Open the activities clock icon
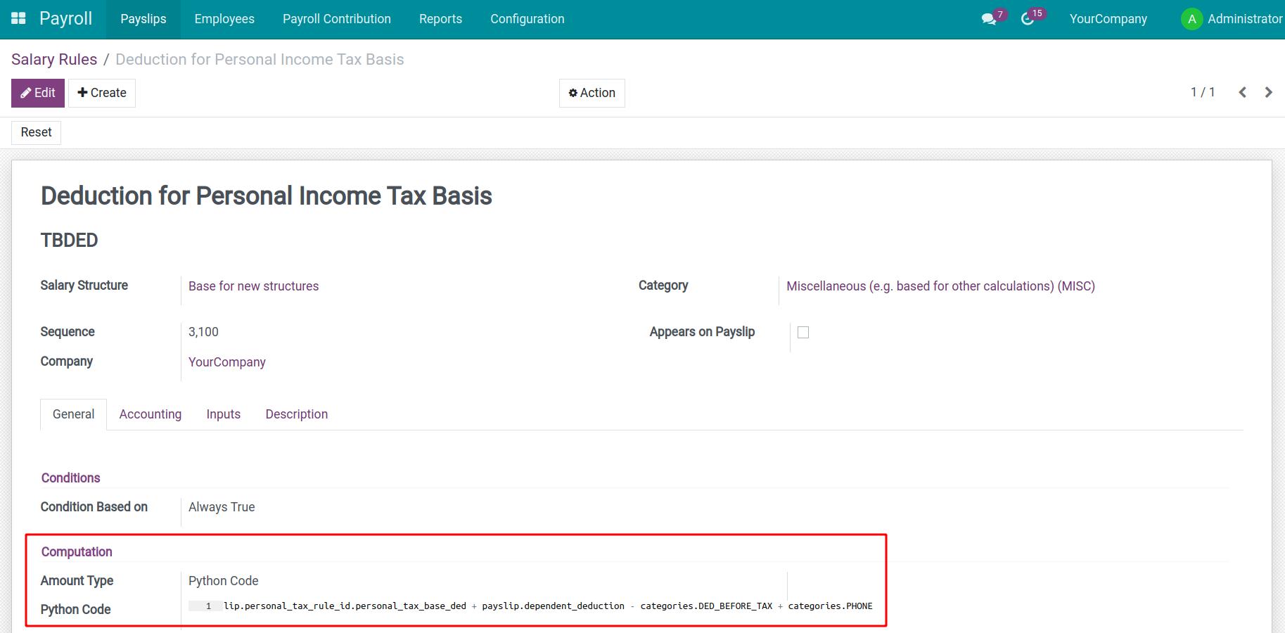Image resolution: width=1285 pixels, height=633 pixels. (x=1028, y=20)
